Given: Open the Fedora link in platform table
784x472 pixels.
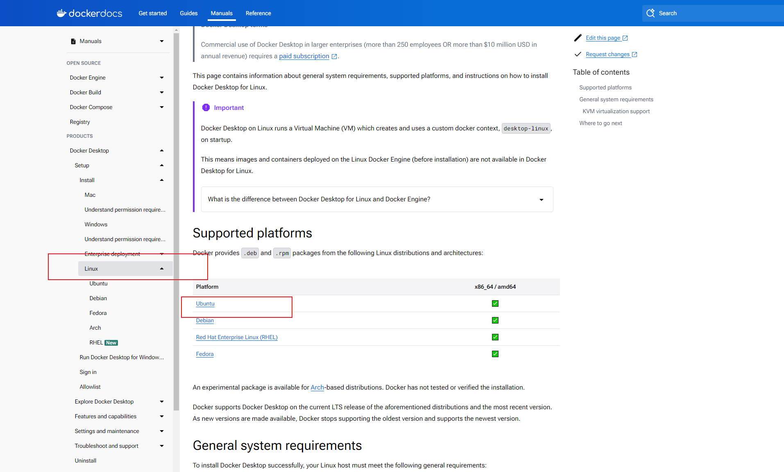Looking at the screenshot, I should tap(205, 354).
